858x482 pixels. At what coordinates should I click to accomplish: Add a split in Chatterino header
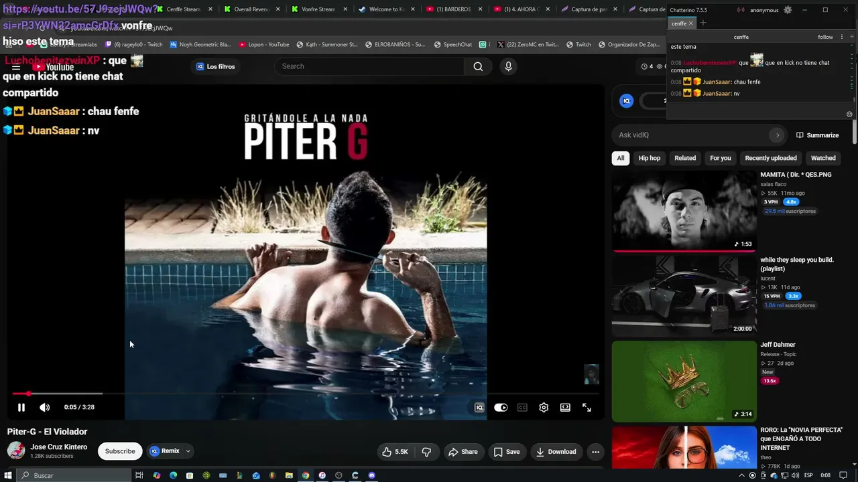pyautogui.click(x=852, y=37)
